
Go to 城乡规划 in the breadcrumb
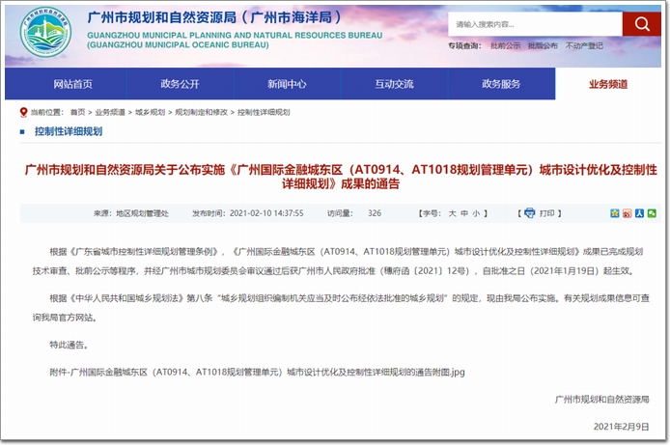[x=150, y=112]
